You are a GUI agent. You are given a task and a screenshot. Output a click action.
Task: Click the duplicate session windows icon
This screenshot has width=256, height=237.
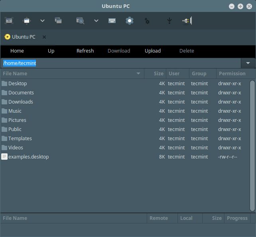[58, 21]
